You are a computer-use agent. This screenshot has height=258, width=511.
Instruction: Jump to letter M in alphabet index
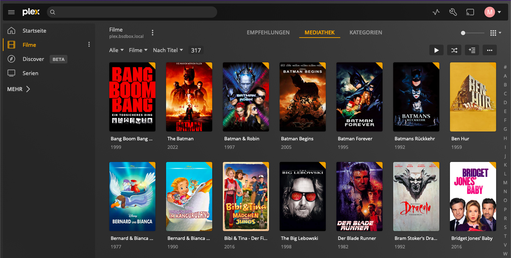pos(505,183)
